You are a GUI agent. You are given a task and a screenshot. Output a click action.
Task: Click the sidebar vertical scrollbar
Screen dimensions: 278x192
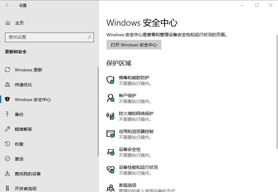(98, 112)
